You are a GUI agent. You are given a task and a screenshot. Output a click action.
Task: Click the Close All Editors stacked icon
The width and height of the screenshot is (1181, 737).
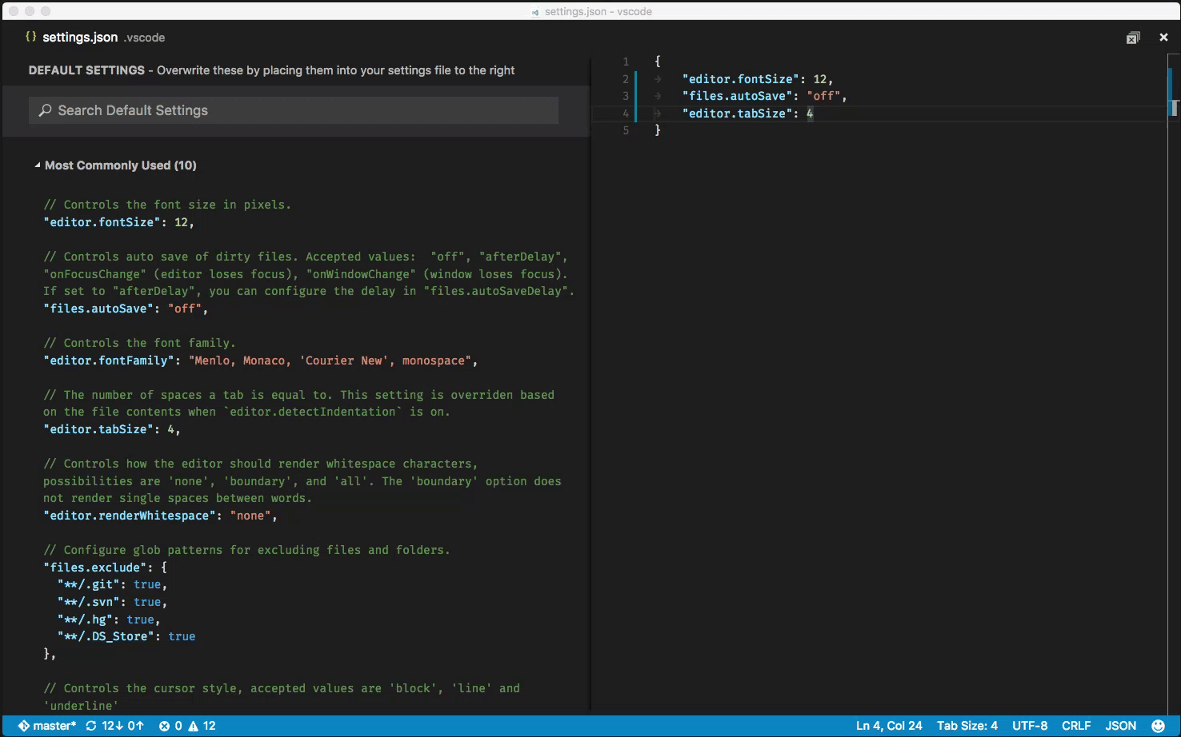pos(1133,38)
